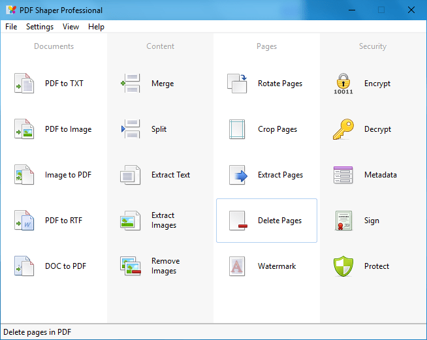Click the Protect green shield icon

(343, 266)
